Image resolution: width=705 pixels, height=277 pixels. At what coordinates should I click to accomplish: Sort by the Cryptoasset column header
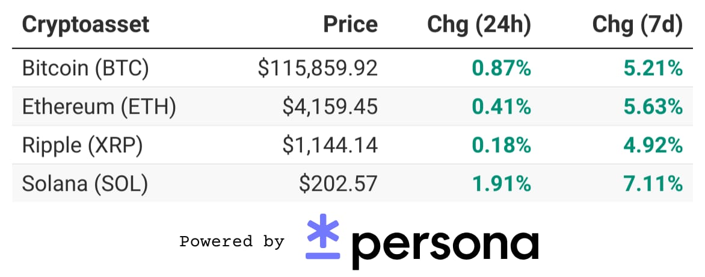click(85, 24)
